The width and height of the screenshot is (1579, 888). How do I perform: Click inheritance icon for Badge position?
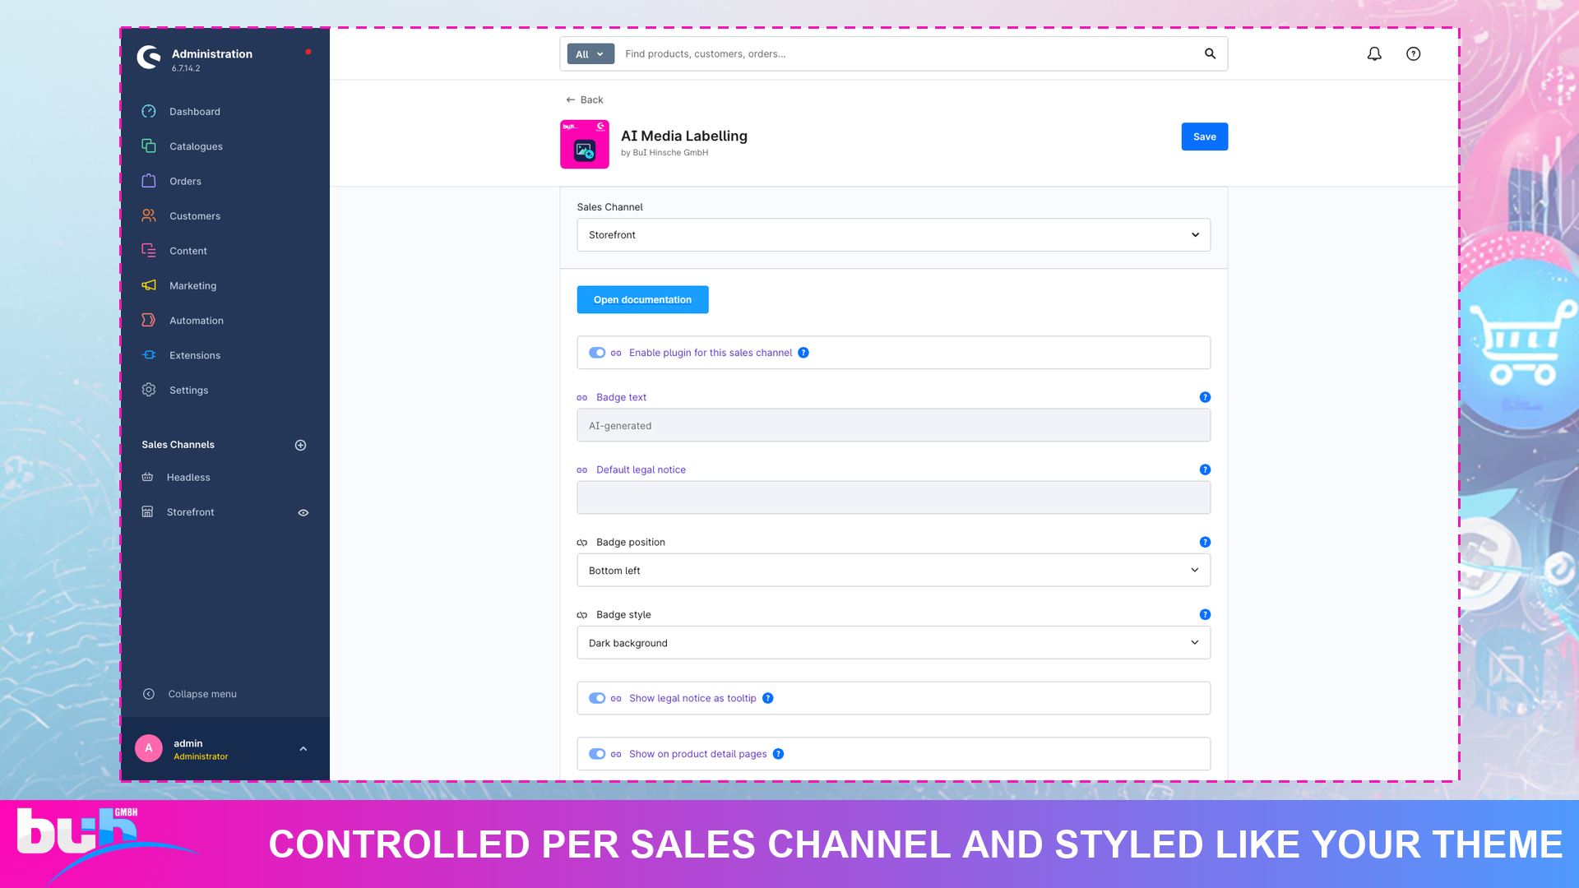point(582,542)
